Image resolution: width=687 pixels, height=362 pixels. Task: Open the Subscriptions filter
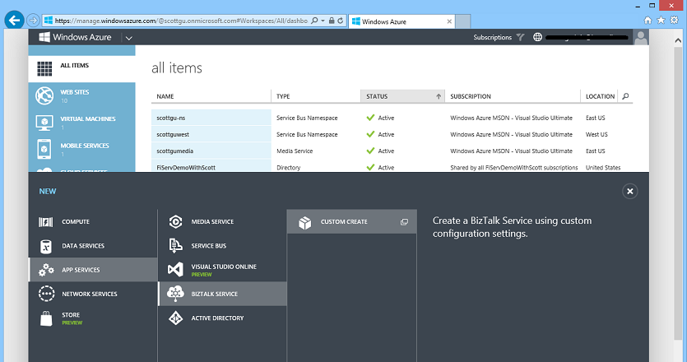point(499,37)
